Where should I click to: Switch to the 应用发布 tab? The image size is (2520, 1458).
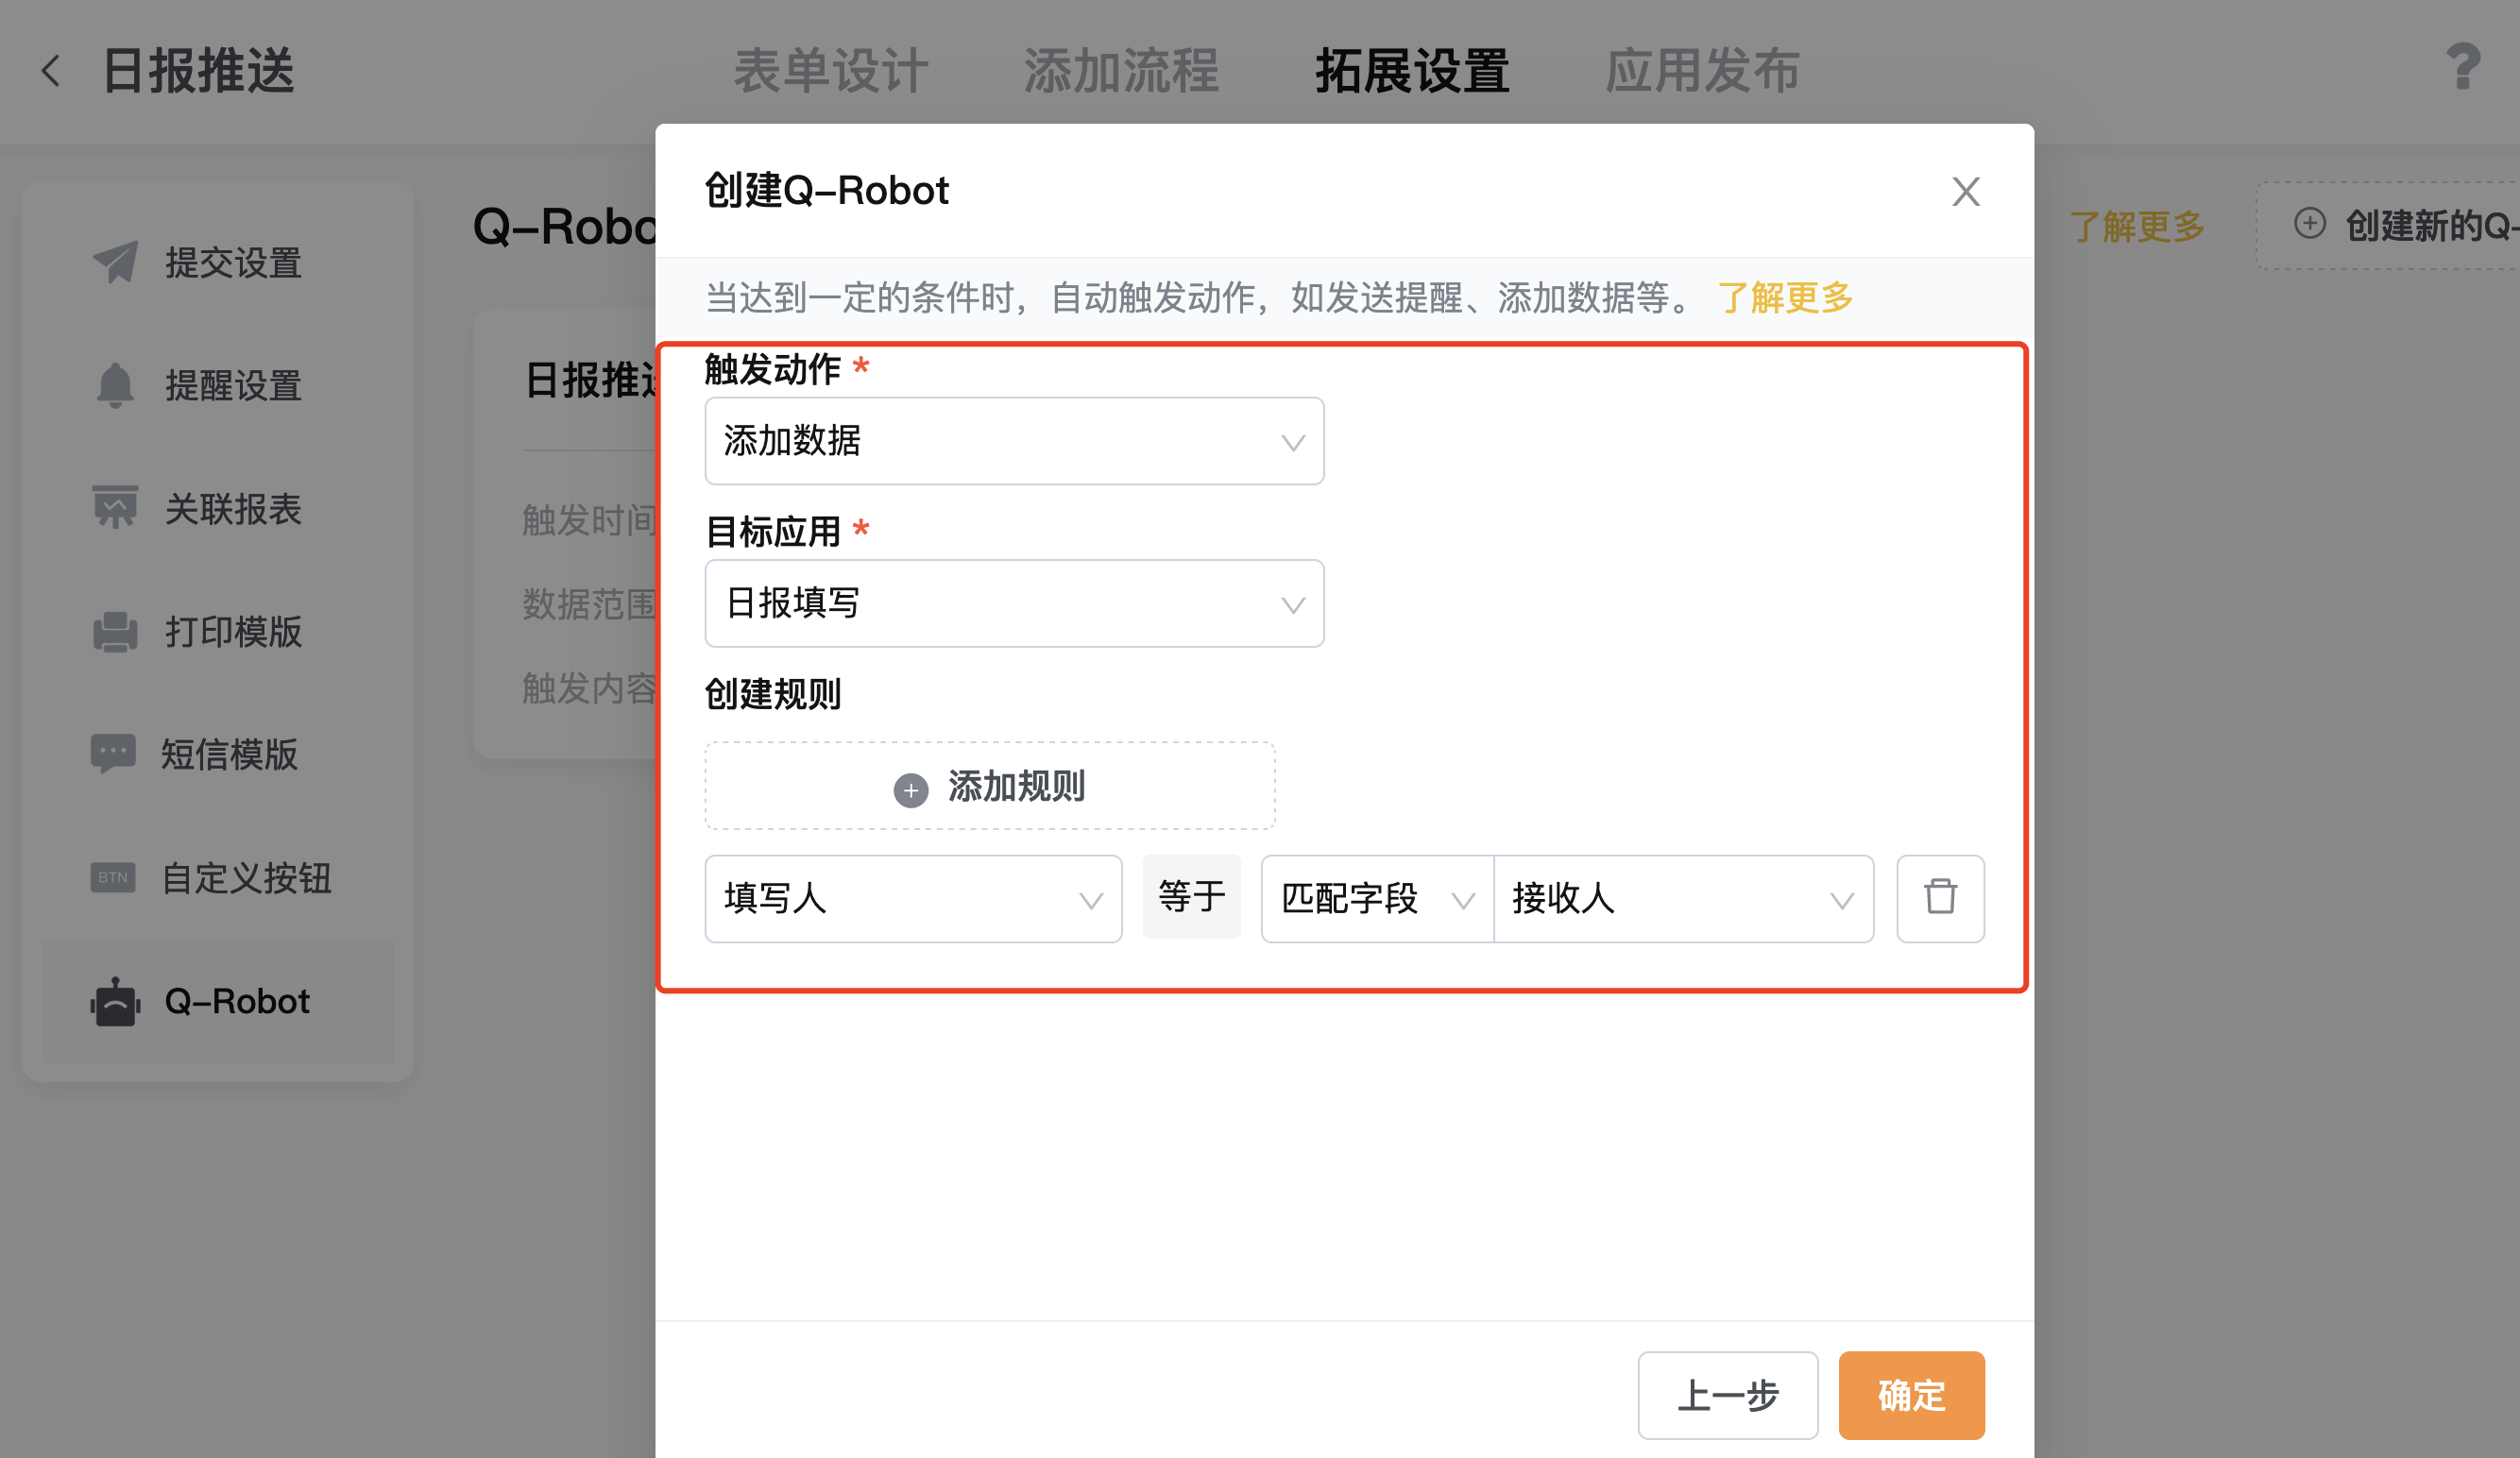(1702, 71)
